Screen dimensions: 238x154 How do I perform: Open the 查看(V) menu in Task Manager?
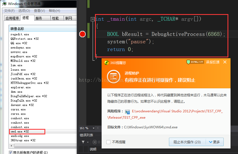click(x=39, y=11)
